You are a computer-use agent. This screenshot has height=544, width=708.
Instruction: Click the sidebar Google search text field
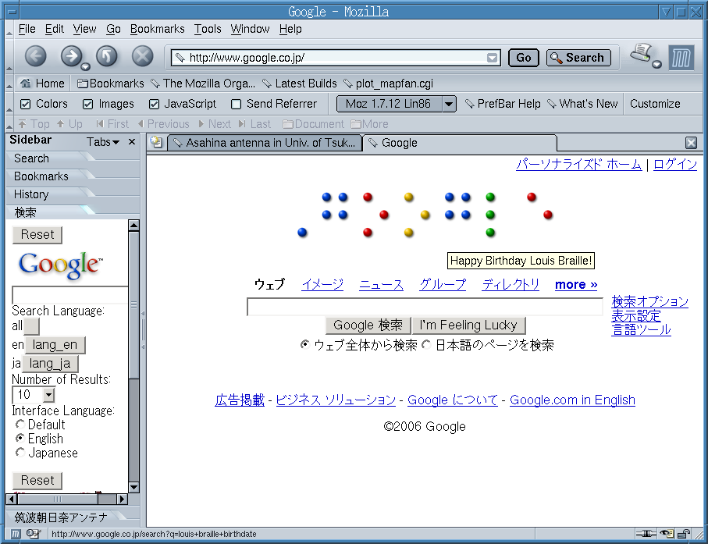click(70, 294)
